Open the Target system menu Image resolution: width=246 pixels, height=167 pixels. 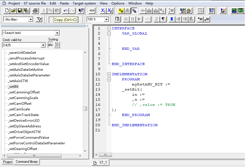coord(84,3)
